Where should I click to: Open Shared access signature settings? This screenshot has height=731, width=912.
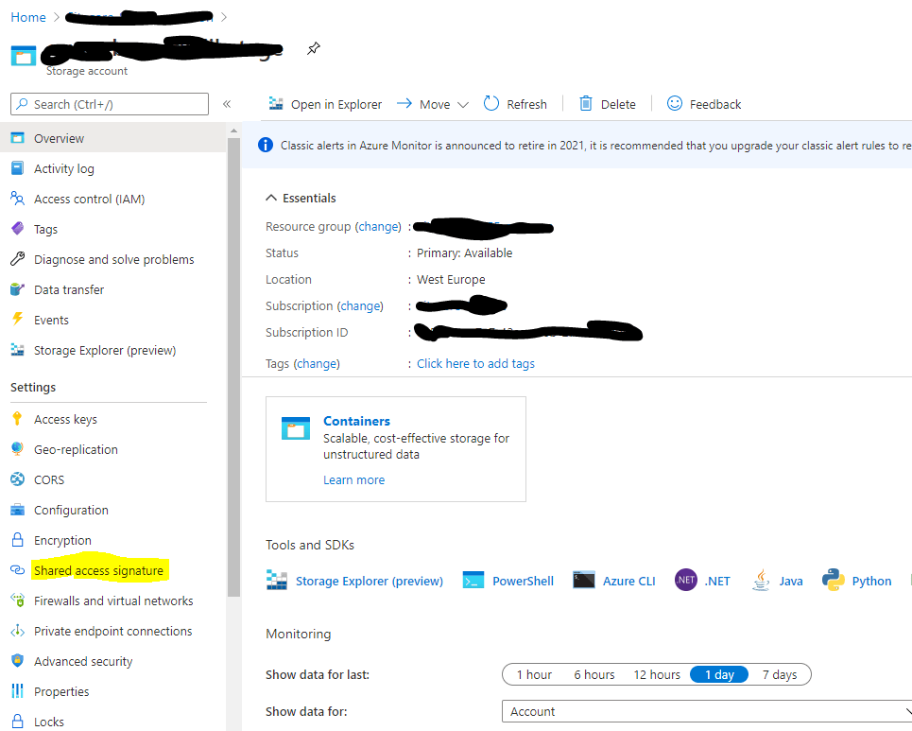click(x=98, y=570)
